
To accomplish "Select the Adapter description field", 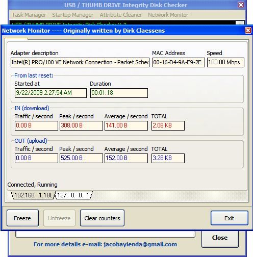I will coord(80,62).
